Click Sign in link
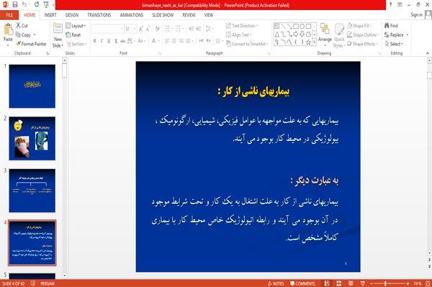The image size is (432, 287). 416,15
